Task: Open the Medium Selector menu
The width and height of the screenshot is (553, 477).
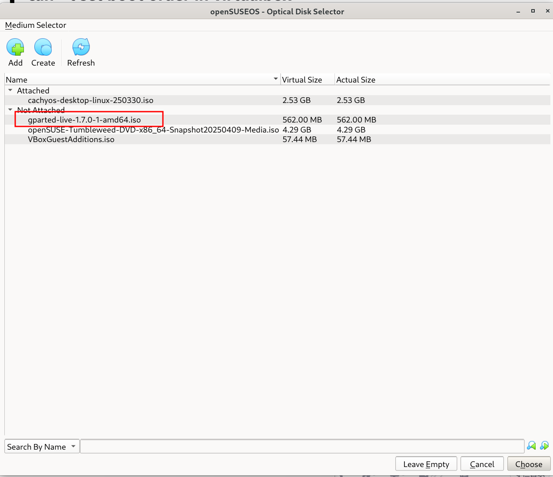Action: (36, 25)
